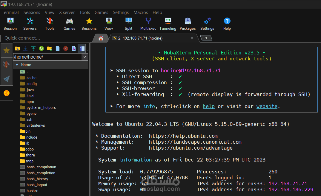Select the .bash_history file
This screenshot has height=196, width=321.
34,179
